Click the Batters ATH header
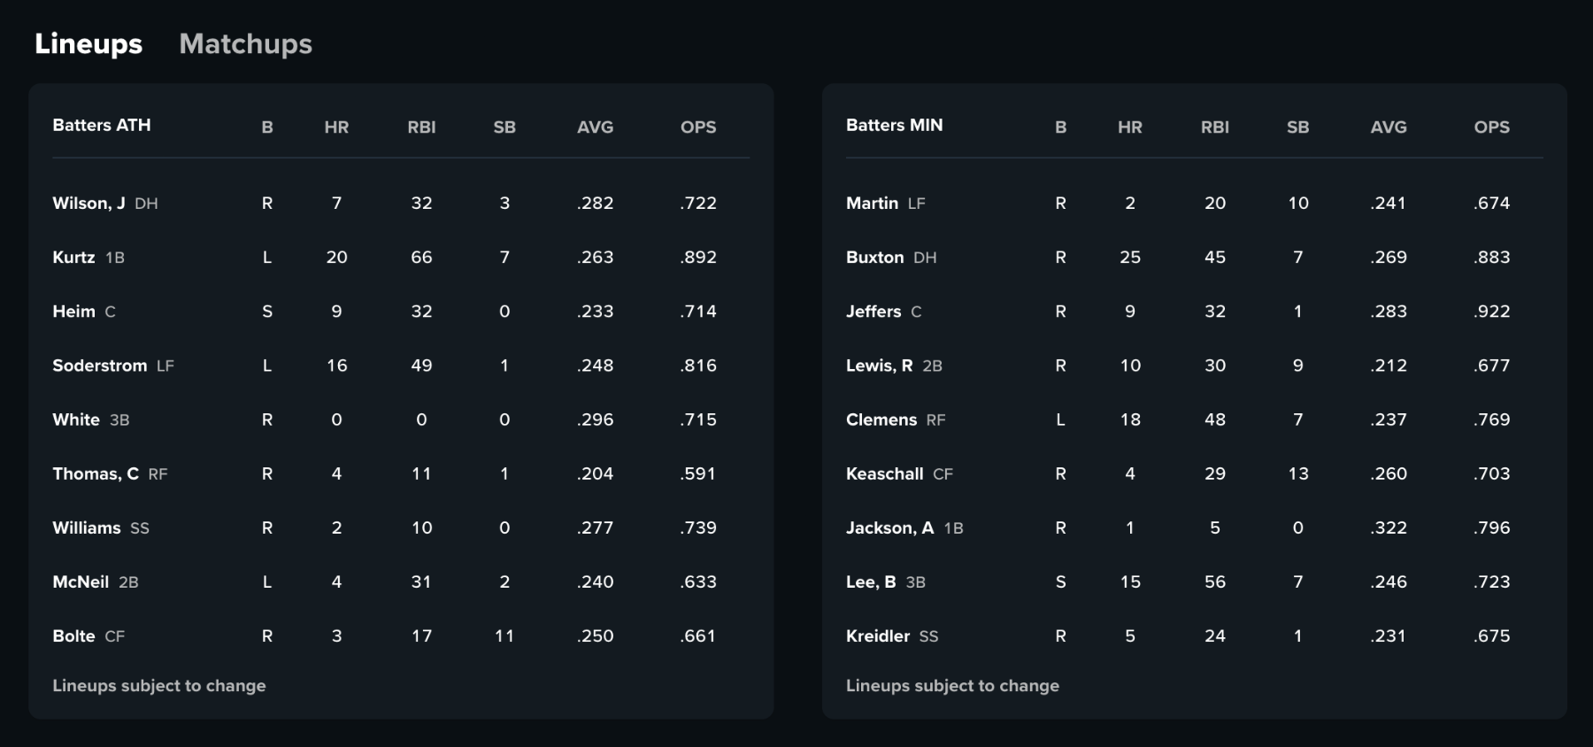 [102, 125]
